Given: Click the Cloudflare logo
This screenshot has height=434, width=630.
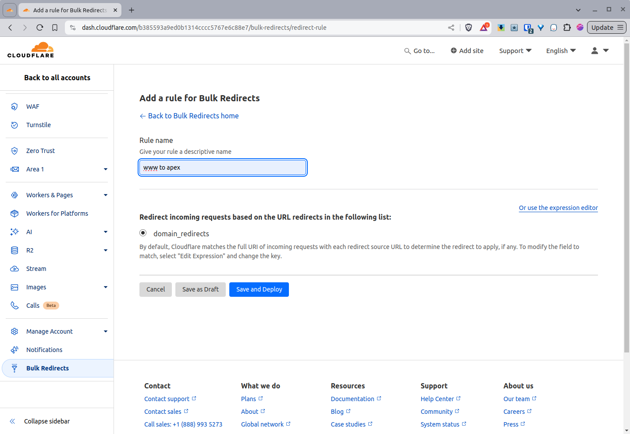Looking at the screenshot, I should [30, 50].
